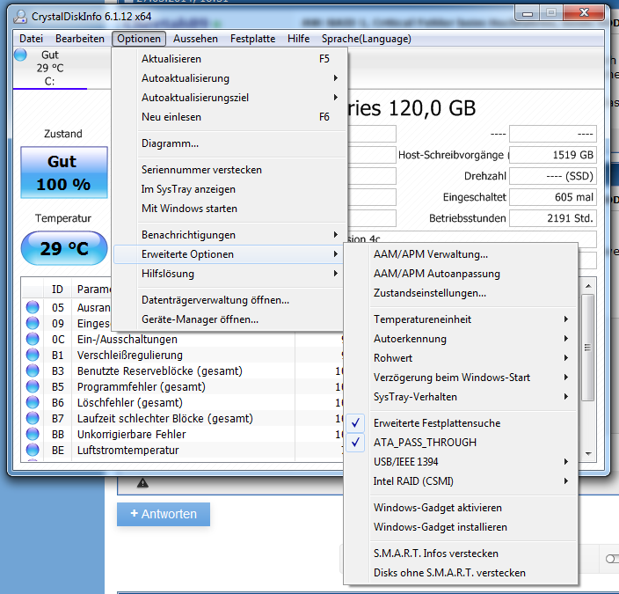Click the status orb of row B5

click(33, 386)
